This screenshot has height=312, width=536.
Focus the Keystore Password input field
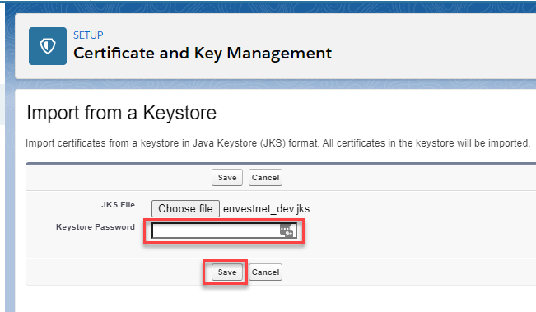224,231
